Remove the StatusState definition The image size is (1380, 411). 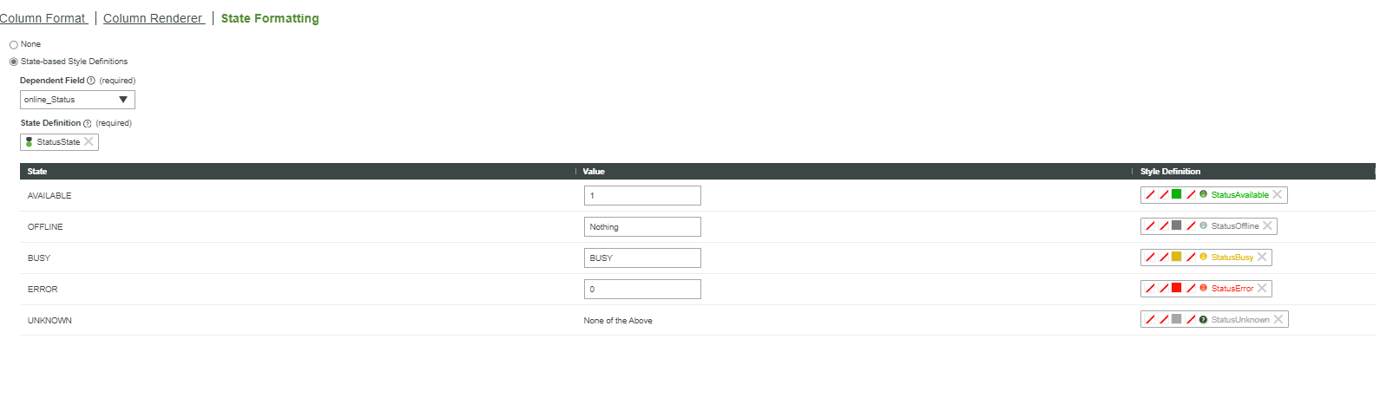click(x=89, y=141)
